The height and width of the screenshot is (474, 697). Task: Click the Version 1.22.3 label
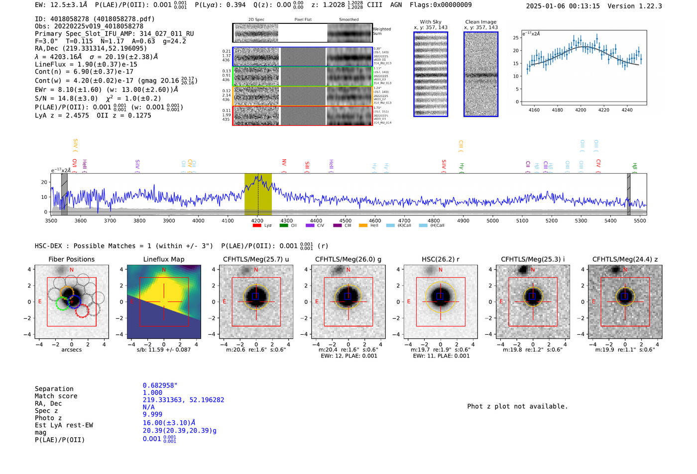coord(635,6)
